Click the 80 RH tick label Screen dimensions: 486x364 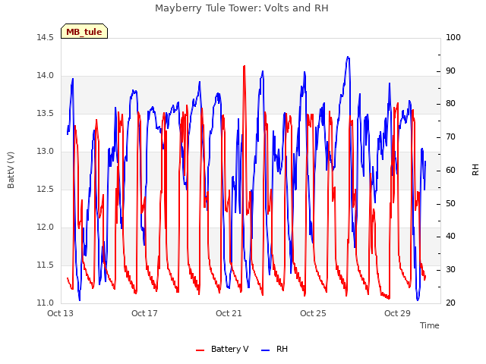tap(450, 104)
